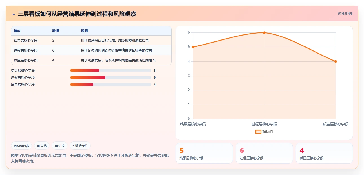The height and width of the screenshot is (175, 364).
Task: Click the orange 指标值 legend swatch
Action: (x=258, y=132)
